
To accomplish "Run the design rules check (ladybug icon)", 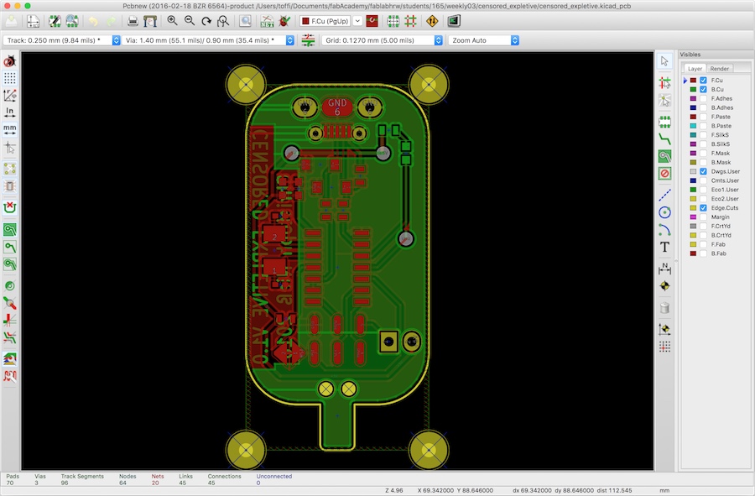I will click(x=284, y=21).
